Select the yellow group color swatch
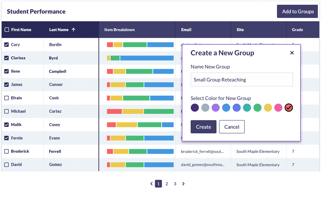 click(268, 108)
